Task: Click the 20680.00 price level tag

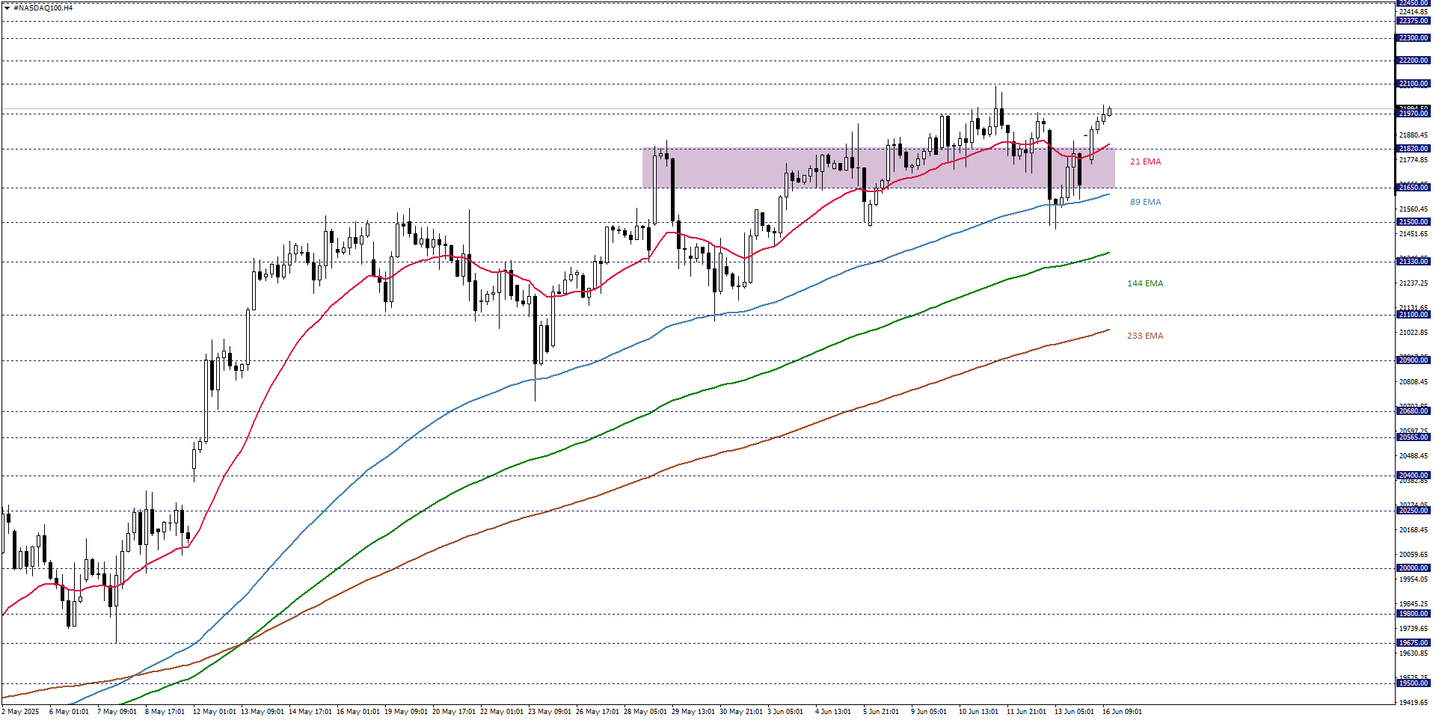Action: click(1413, 411)
